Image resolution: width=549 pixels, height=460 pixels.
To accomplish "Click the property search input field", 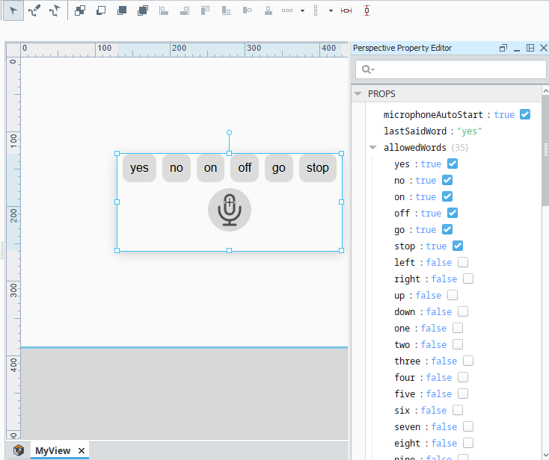I will pyautogui.click(x=450, y=69).
